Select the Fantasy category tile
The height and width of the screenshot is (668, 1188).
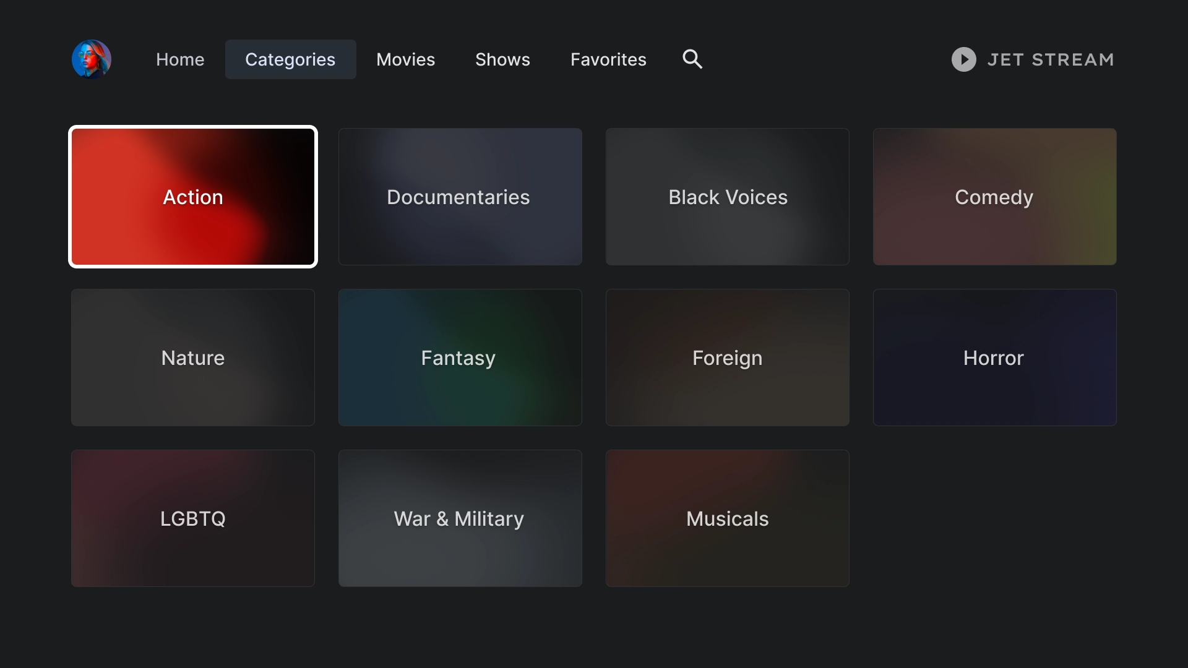click(x=459, y=358)
